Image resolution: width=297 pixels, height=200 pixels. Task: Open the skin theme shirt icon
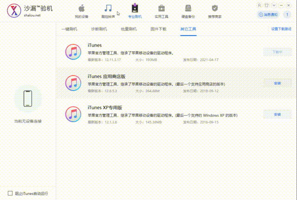point(267,5)
